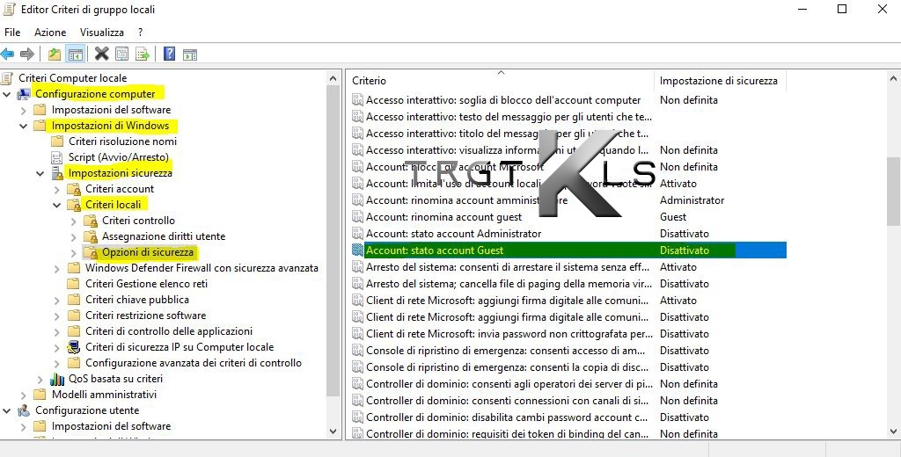
Task: Click the Delete X icon in toolbar
Action: pos(101,54)
